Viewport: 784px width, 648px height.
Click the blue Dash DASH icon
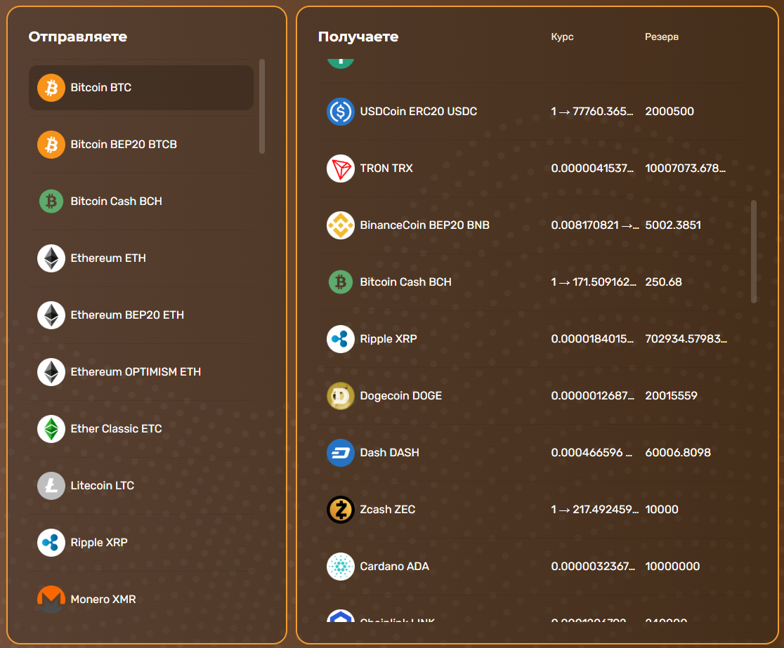[x=341, y=453]
